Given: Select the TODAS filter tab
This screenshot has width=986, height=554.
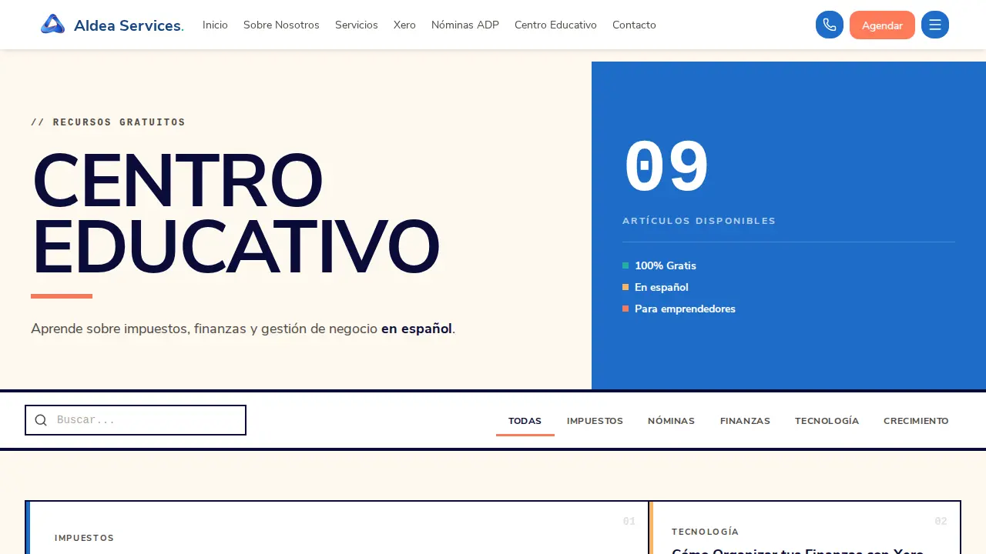Looking at the screenshot, I should coord(525,421).
